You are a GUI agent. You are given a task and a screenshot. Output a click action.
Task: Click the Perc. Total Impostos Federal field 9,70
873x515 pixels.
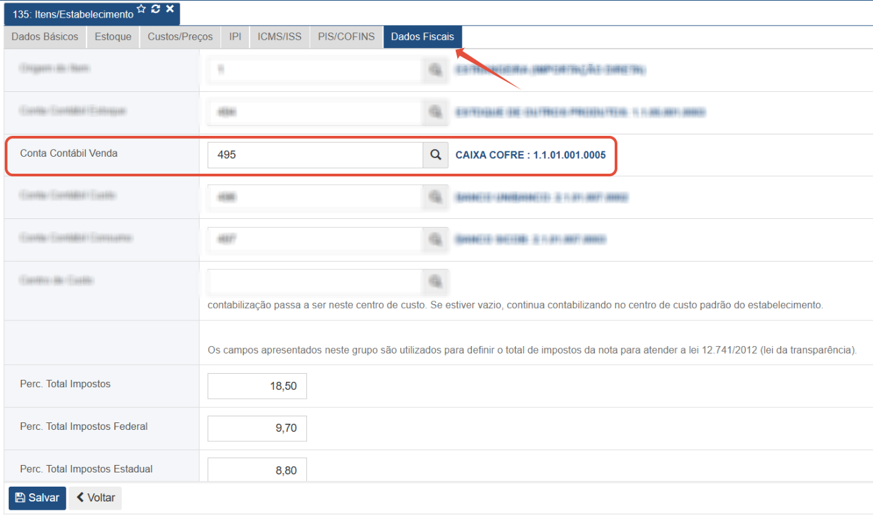point(257,428)
